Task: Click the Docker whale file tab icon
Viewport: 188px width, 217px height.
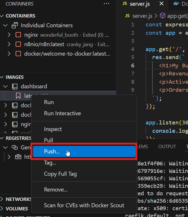Action: coord(176,4)
